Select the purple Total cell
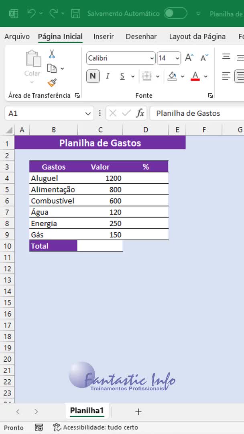The height and width of the screenshot is (434, 244). coord(53,246)
